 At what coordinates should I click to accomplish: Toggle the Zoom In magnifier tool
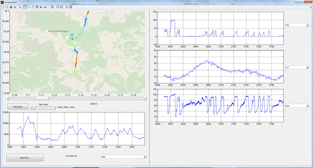point(25,7)
